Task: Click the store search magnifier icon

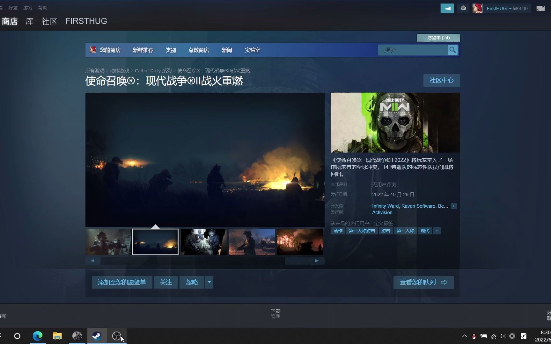Action: point(452,50)
